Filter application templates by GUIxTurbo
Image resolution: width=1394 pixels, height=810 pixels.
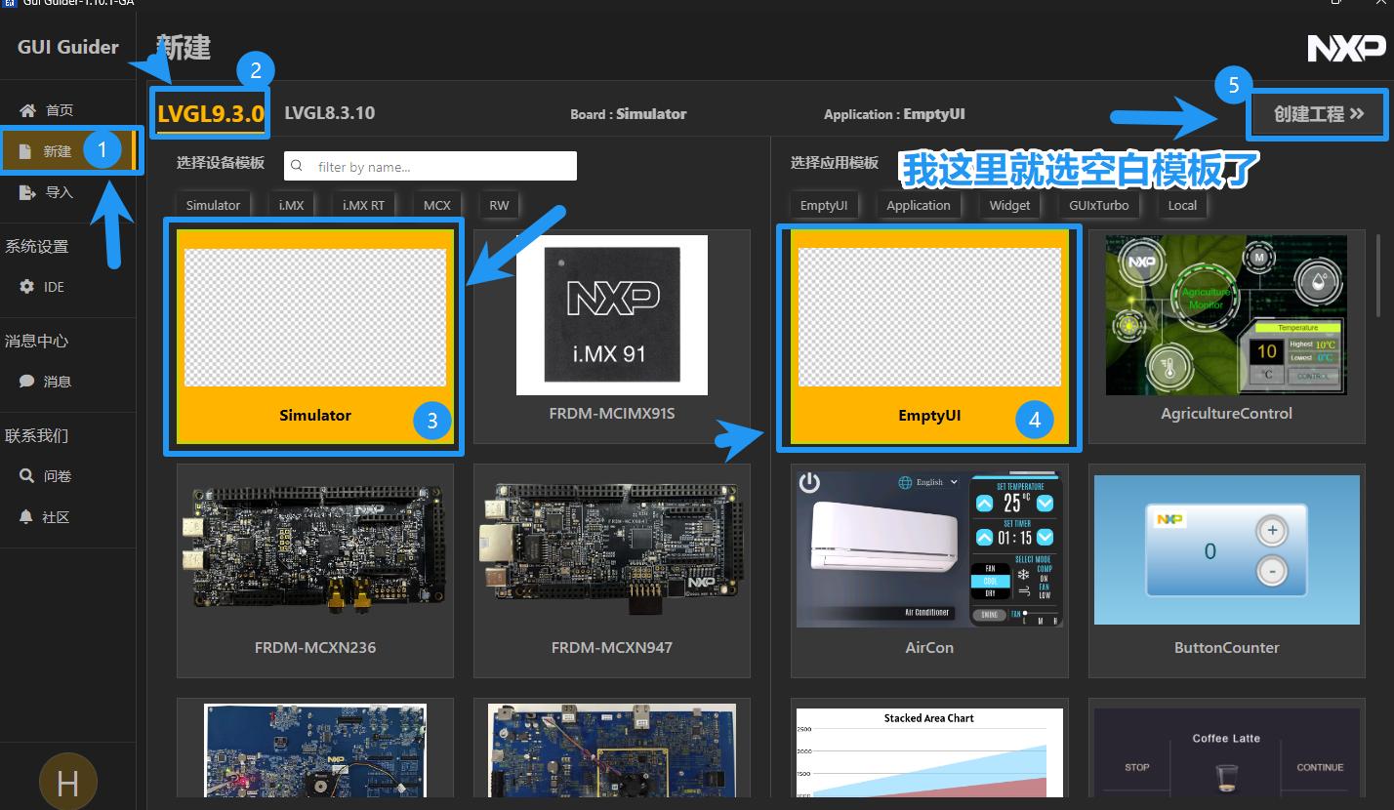point(1098,205)
